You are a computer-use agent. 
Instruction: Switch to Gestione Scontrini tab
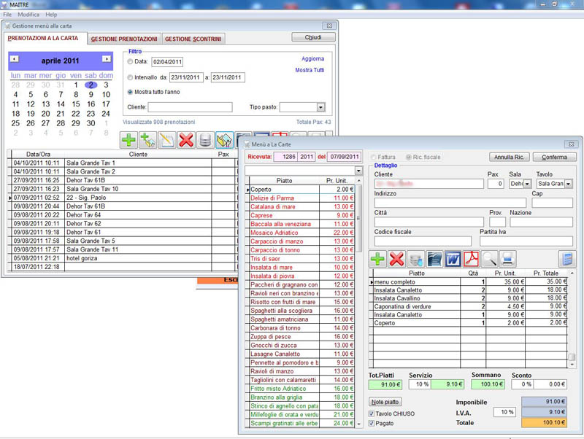(193, 39)
